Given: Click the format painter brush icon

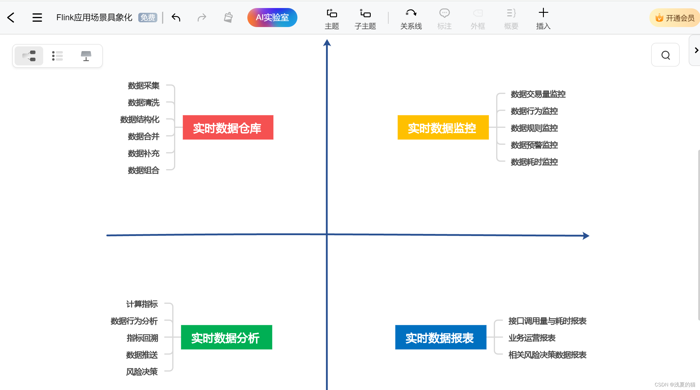Looking at the screenshot, I should pos(228,18).
